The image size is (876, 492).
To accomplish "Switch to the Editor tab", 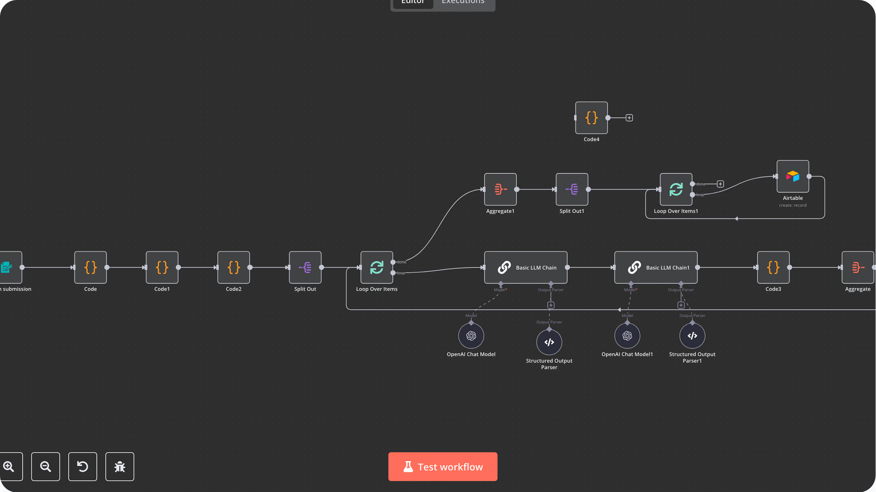I will (412, 3).
